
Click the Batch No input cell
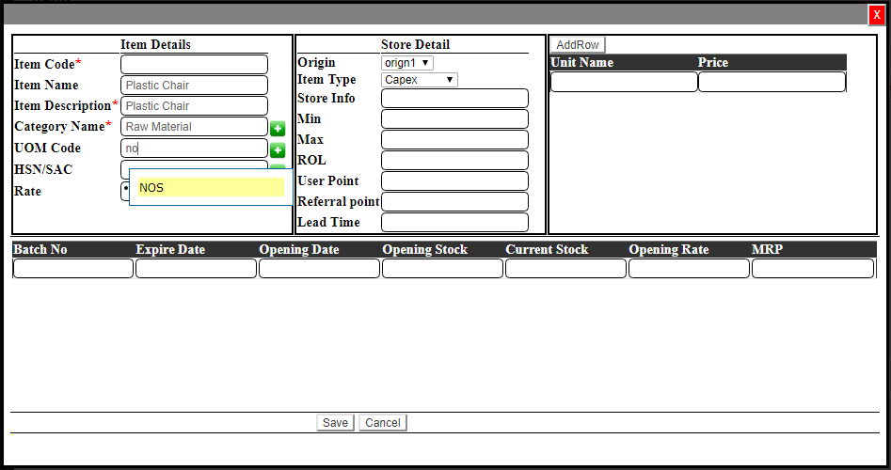tap(73, 269)
